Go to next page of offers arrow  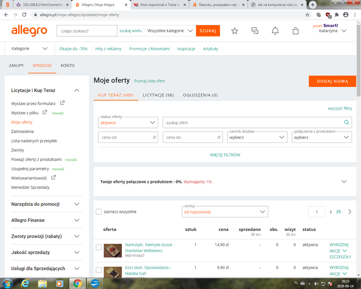click(x=349, y=212)
